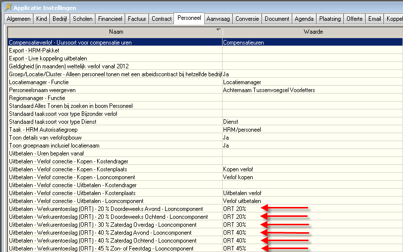Screen dimensions: 403x252
Task: Click the Achternaam Tussenvoegsel Voorletters value
Action: coord(269,90)
